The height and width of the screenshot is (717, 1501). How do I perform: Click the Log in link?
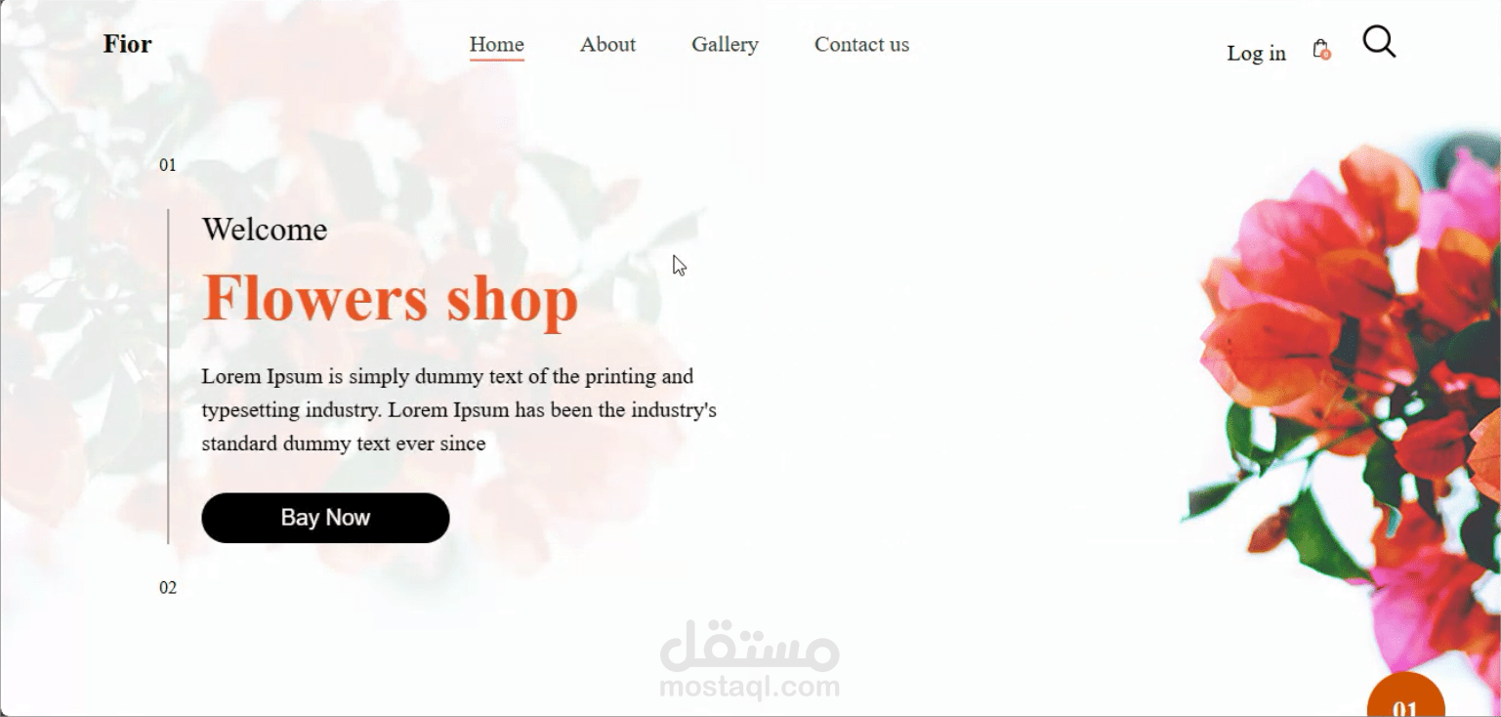tap(1256, 53)
